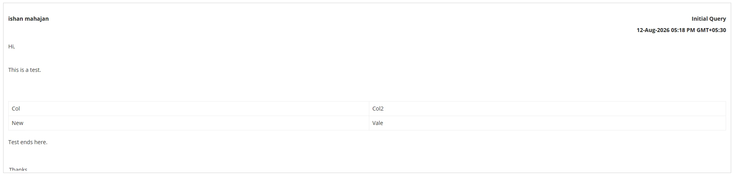
Task: Select the Initial Query label
Action: [x=709, y=19]
